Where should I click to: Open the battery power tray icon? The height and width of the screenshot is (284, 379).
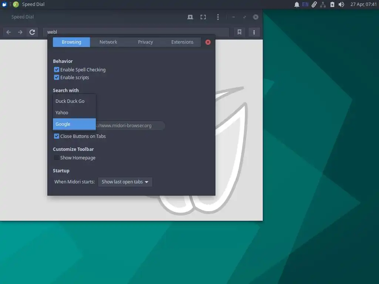pos(332,4)
